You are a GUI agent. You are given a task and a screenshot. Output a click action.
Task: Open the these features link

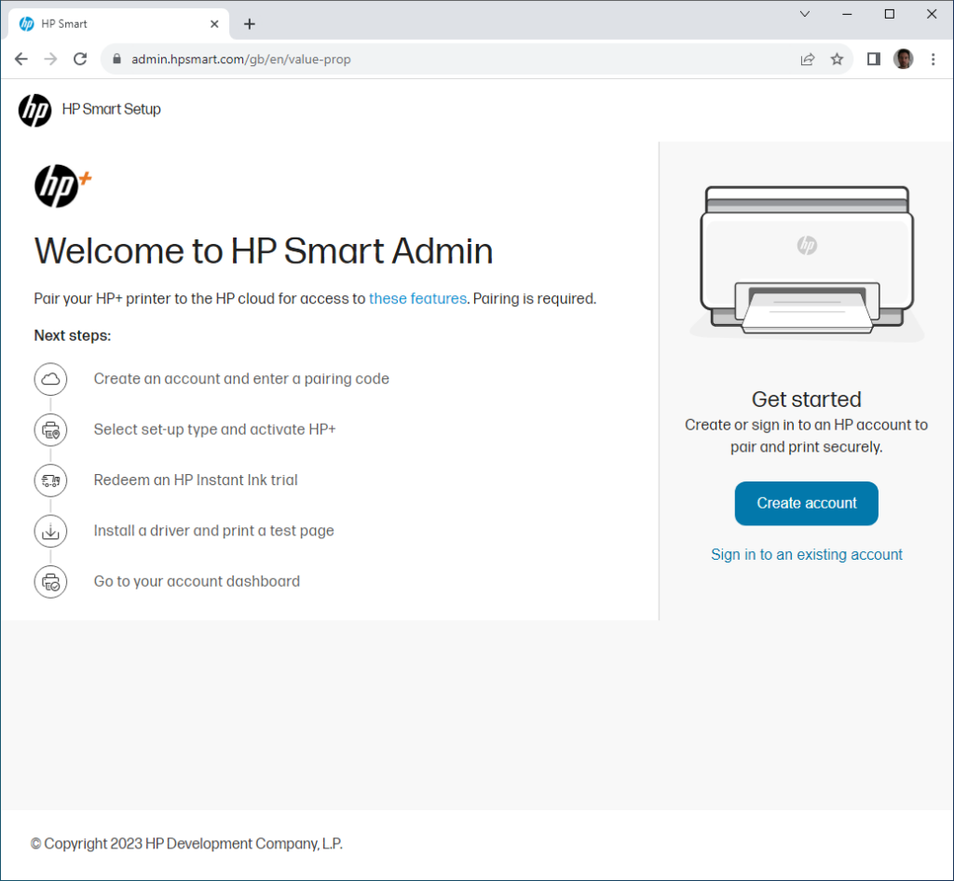[x=417, y=299]
